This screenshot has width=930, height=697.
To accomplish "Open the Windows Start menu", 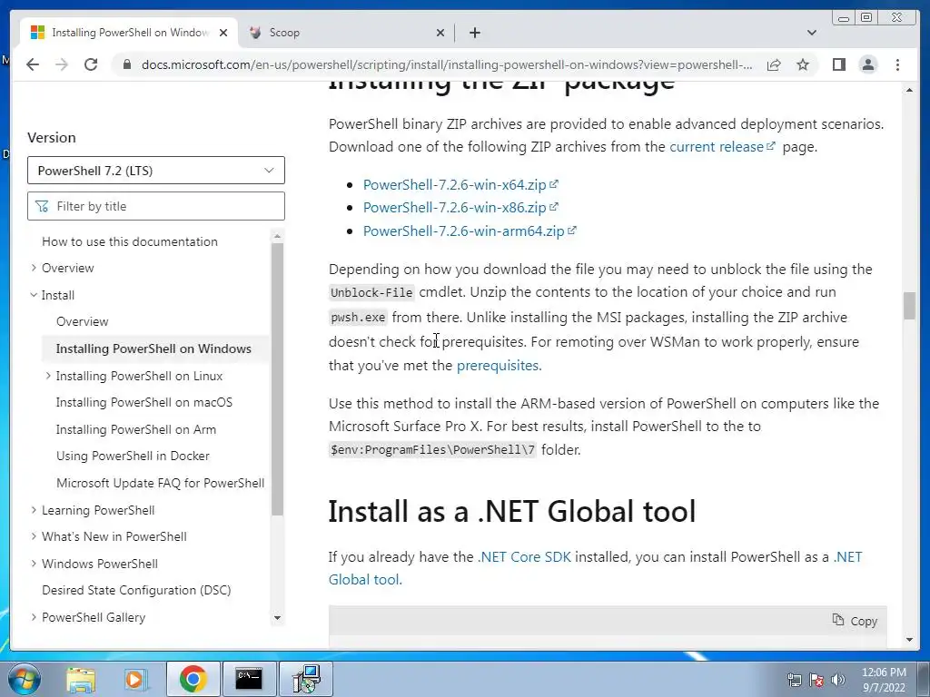I will click(24, 679).
